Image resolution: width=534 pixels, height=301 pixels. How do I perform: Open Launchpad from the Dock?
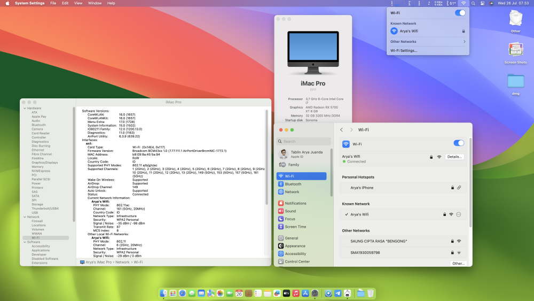pyautogui.click(x=173, y=293)
